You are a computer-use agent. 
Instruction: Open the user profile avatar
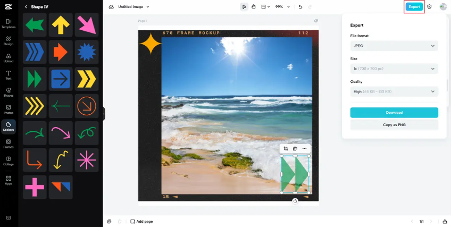pyautogui.click(x=443, y=7)
